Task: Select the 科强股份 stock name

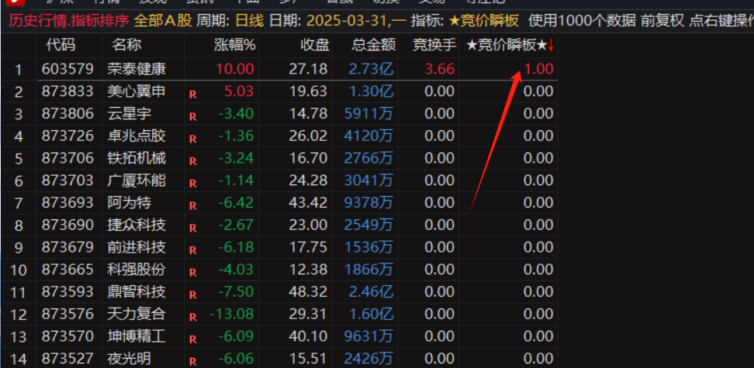Action: pos(137,269)
